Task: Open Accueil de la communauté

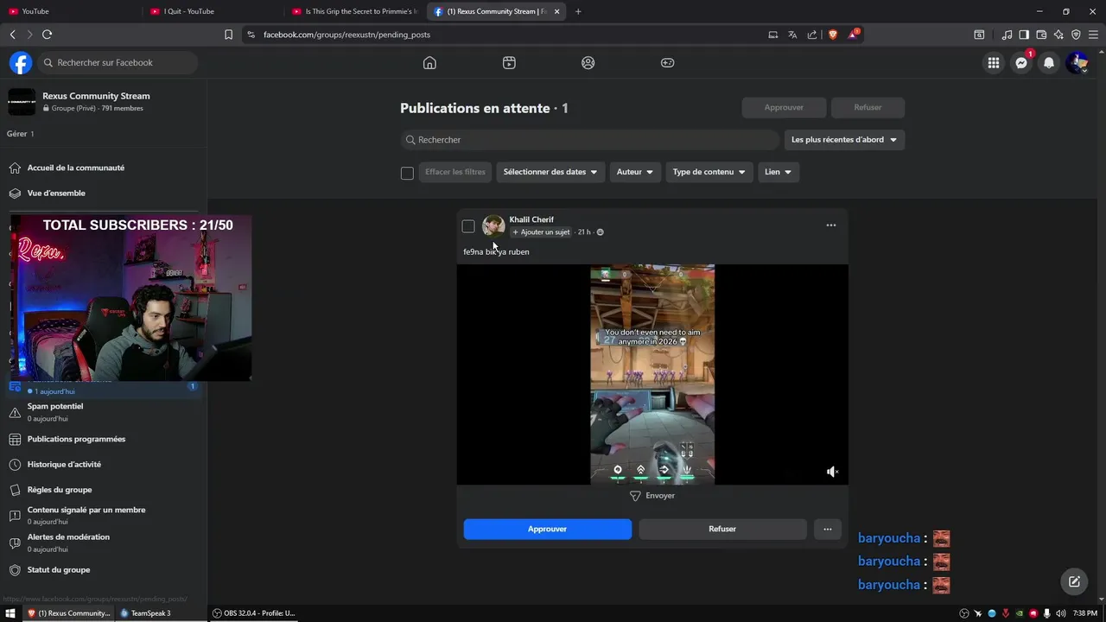Action: (76, 168)
